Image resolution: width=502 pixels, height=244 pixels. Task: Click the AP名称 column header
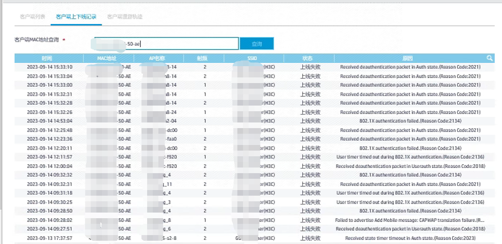tap(156, 59)
